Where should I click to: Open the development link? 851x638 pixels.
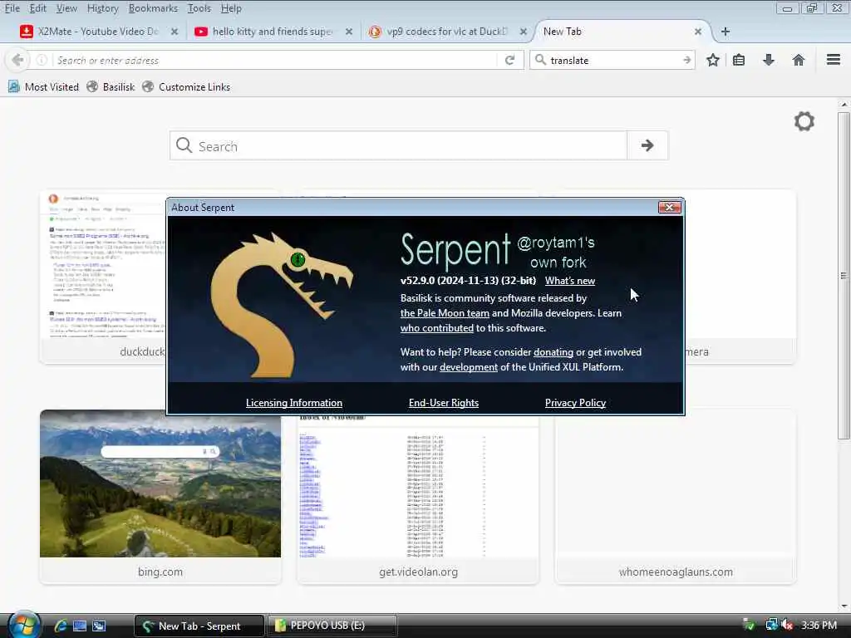(x=469, y=367)
